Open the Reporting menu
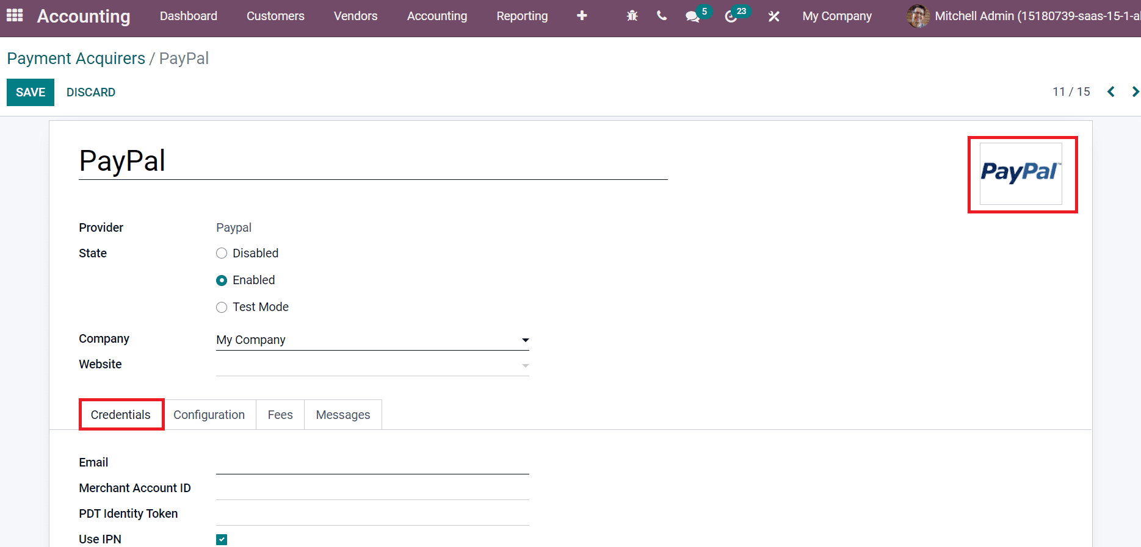Screen dimensions: 1141x547 tap(522, 16)
